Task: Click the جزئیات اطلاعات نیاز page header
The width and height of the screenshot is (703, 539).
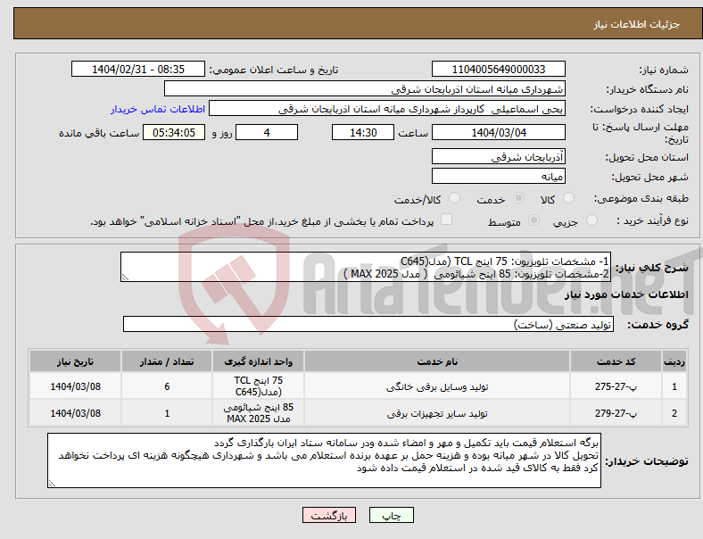Action: 636,24
